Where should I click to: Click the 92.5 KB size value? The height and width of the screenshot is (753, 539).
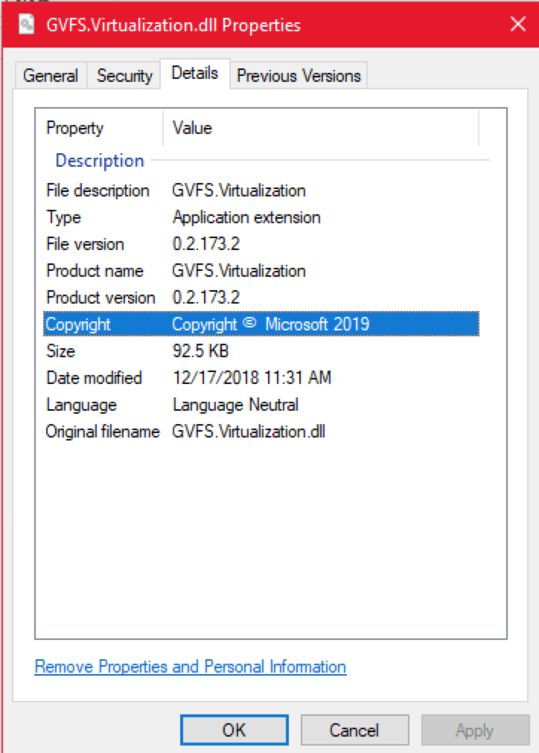(x=200, y=351)
